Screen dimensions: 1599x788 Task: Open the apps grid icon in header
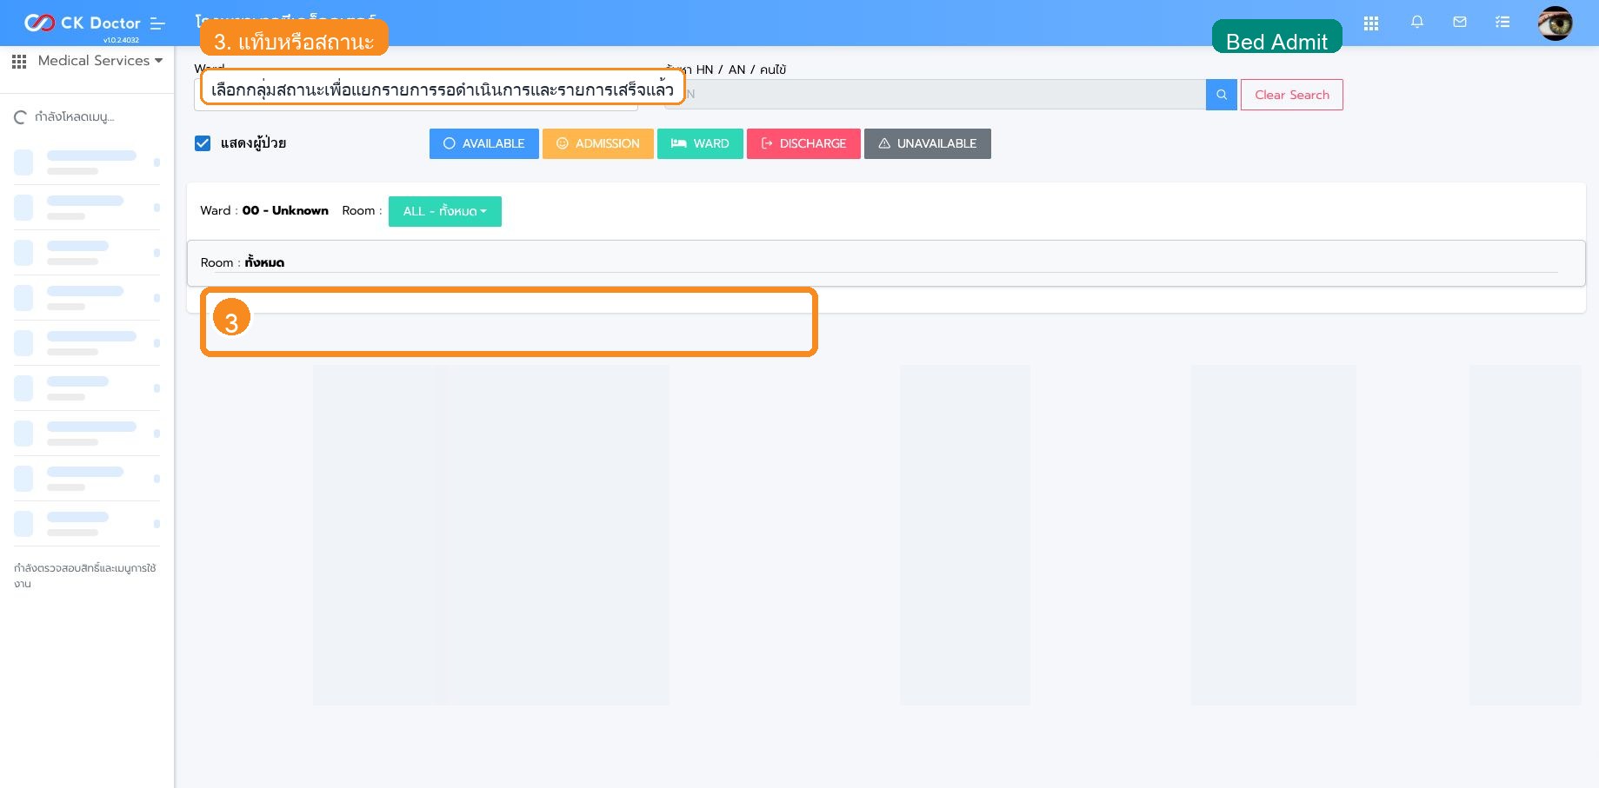point(1371,23)
